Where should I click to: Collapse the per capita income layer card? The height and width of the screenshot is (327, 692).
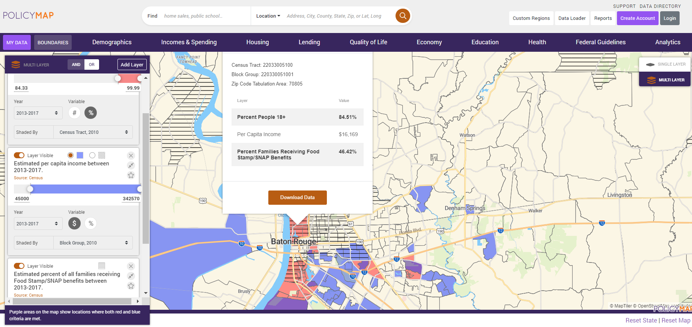(131, 165)
